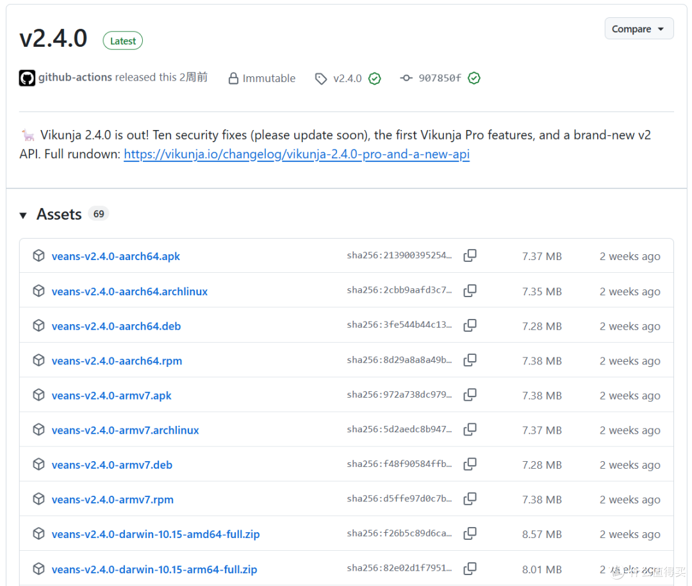This screenshot has width=692, height=586.
Task: Copy SHA256 for armv7.apk asset
Action: pos(470,395)
